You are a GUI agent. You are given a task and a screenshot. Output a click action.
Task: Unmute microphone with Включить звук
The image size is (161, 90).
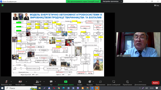6,83
